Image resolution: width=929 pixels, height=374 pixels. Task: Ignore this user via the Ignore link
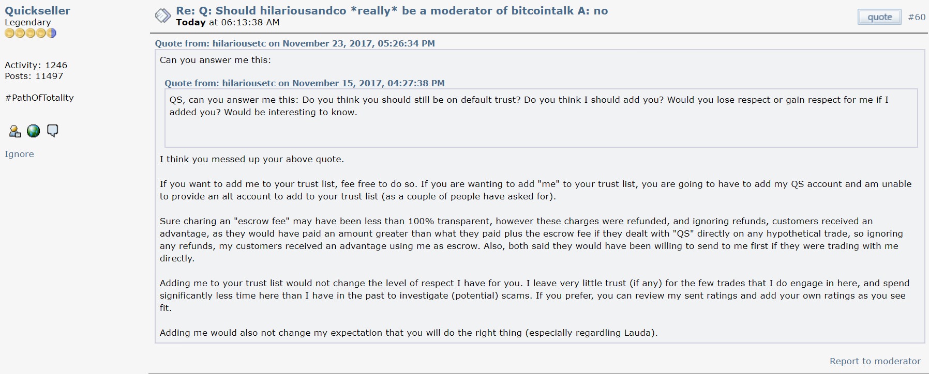point(19,154)
